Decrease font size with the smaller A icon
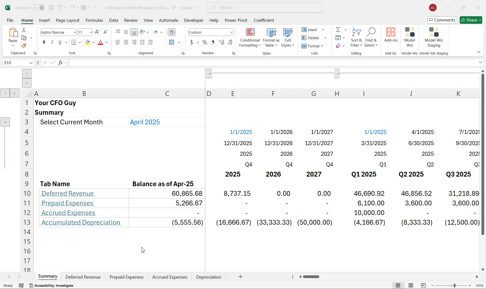This screenshot has height=289, width=486. [106, 32]
